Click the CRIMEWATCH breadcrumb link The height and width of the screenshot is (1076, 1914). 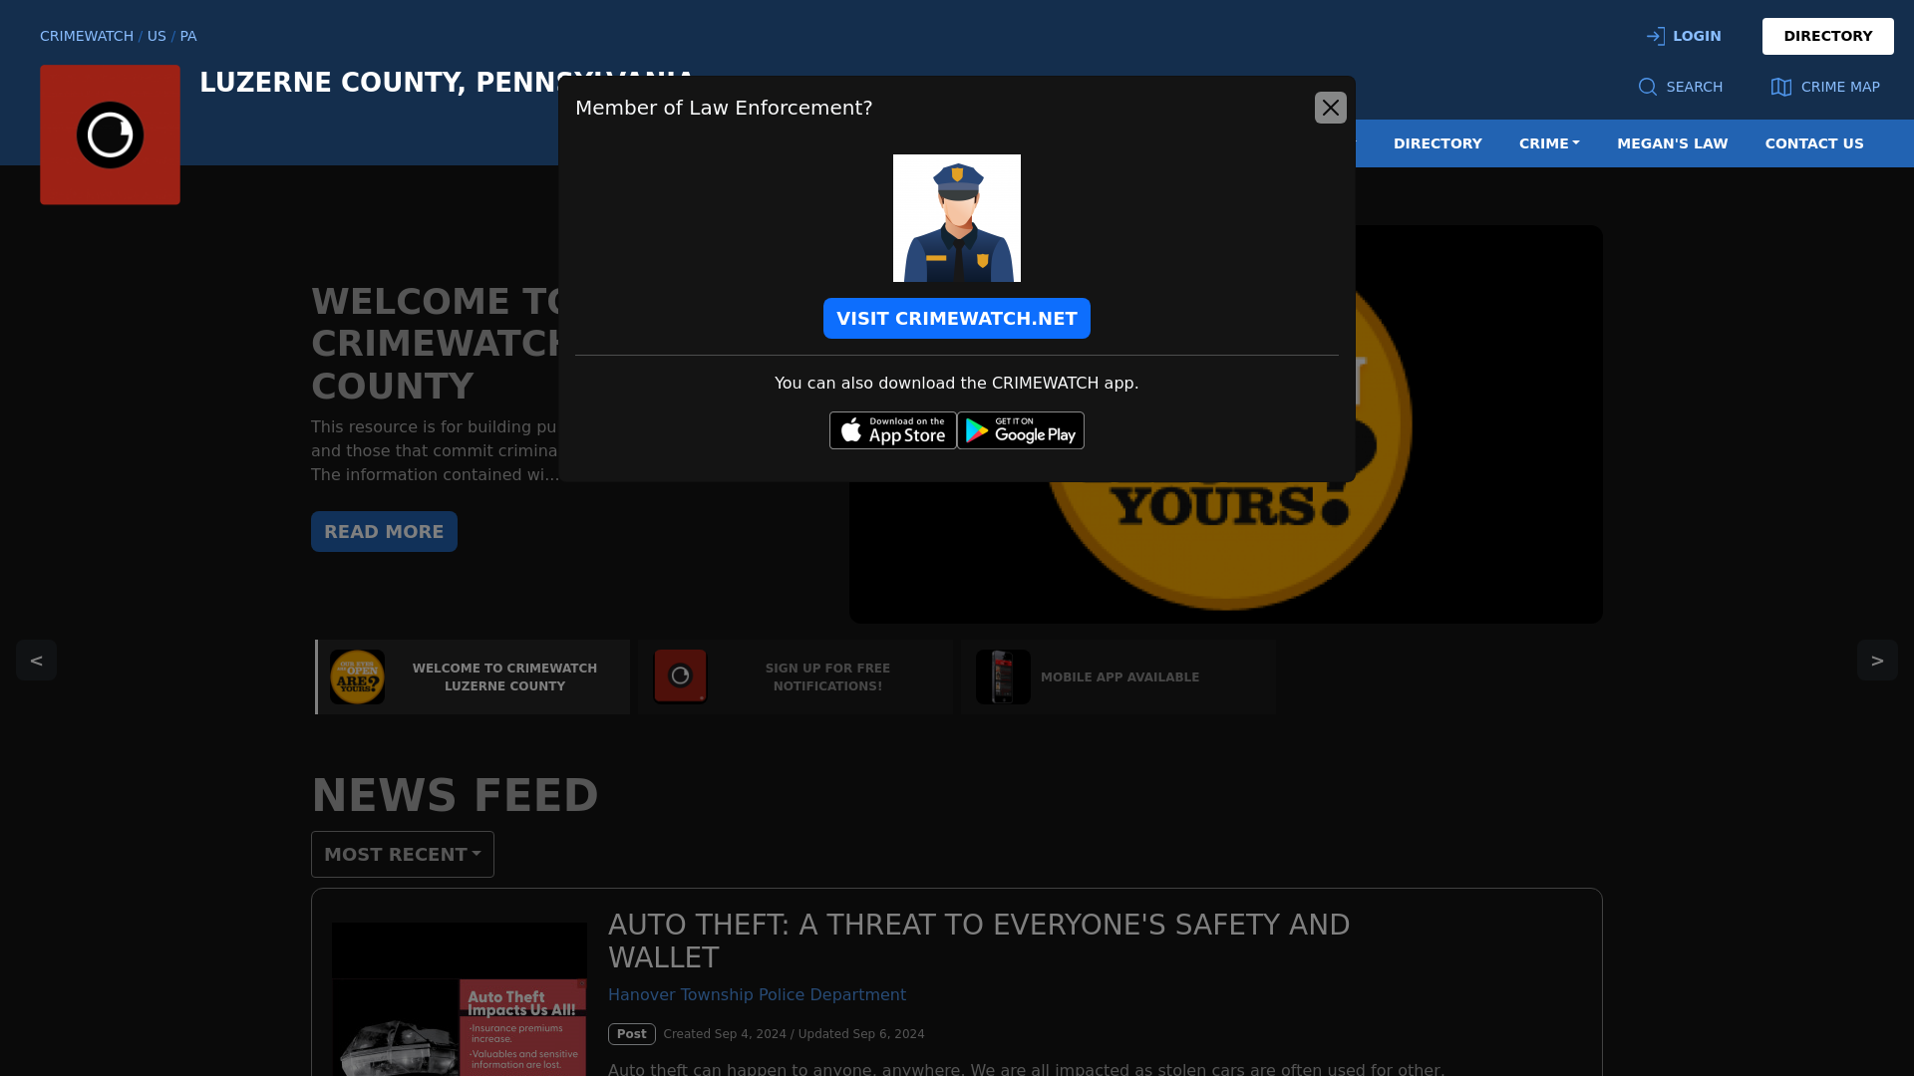tap(87, 36)
